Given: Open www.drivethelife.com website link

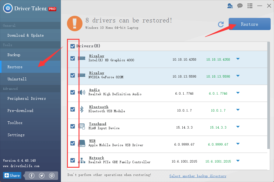Looking at the screenshot, I should pyautogui.click(x=21, y=166).
